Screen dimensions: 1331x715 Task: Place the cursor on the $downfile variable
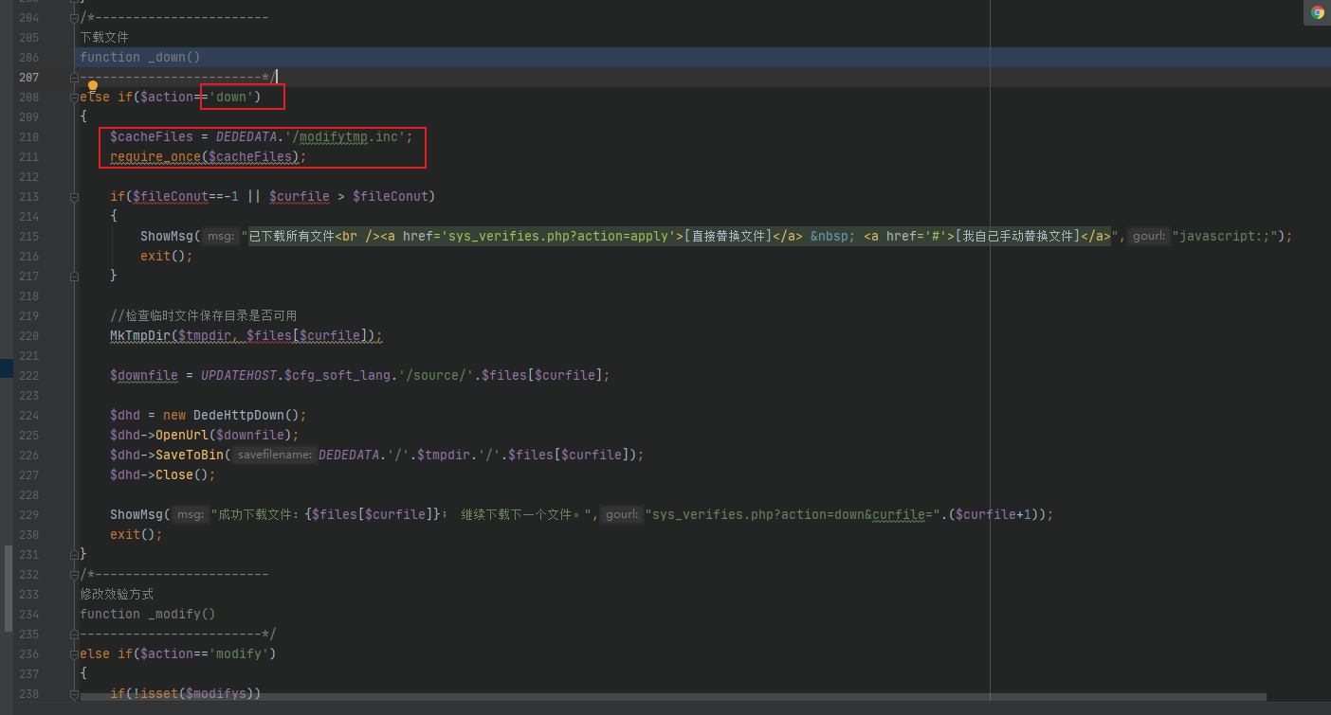pyautogui.click(x=143, y=375)
